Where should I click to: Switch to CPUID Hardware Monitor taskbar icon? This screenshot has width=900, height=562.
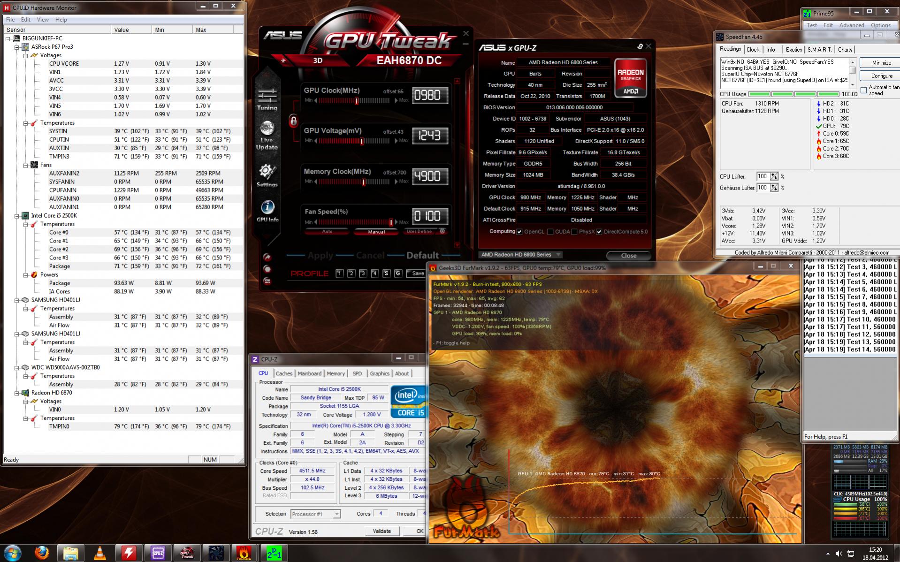tap(129, 553)
